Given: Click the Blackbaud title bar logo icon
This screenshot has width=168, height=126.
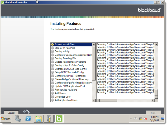Looking at the screenshot, I should (x=3, y=3).
